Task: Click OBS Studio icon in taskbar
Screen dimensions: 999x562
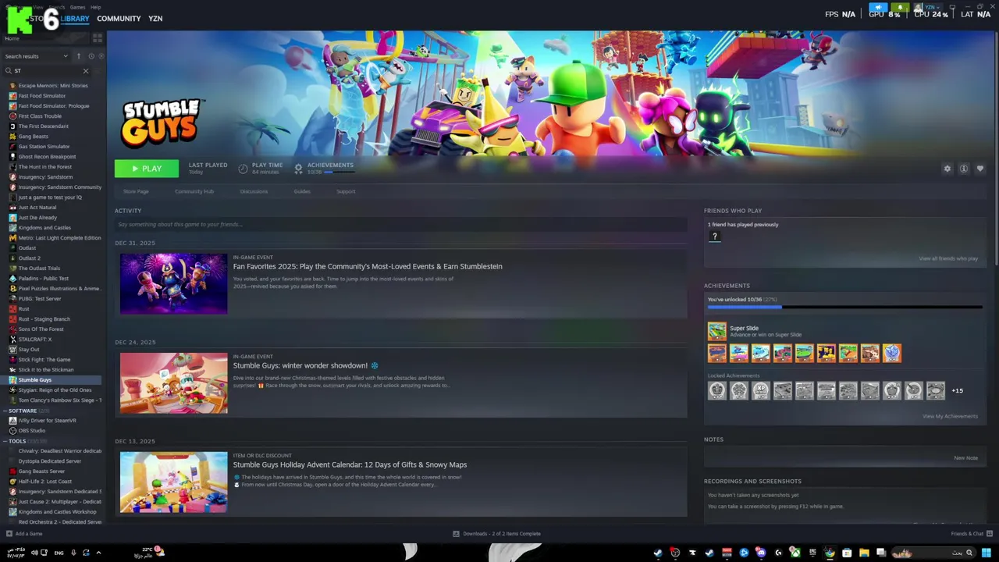Action: (676, 553)
